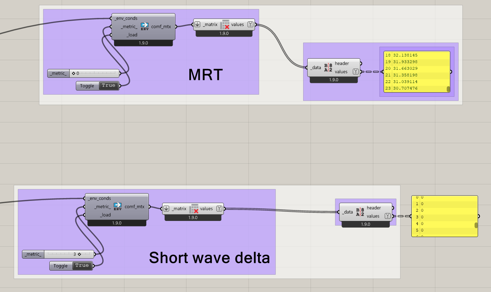Click the ENV icon in the MRT component
Screen dimensions: 491x292
[145, 26]
